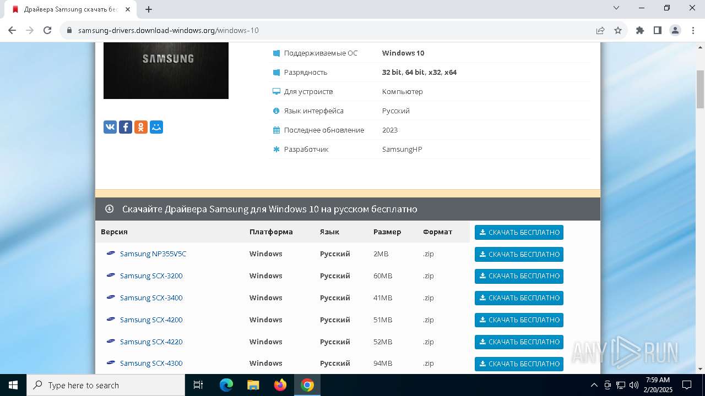Open notification center icon
The height and width of the screenshot is (396, 705).
[x=687, y=385]
